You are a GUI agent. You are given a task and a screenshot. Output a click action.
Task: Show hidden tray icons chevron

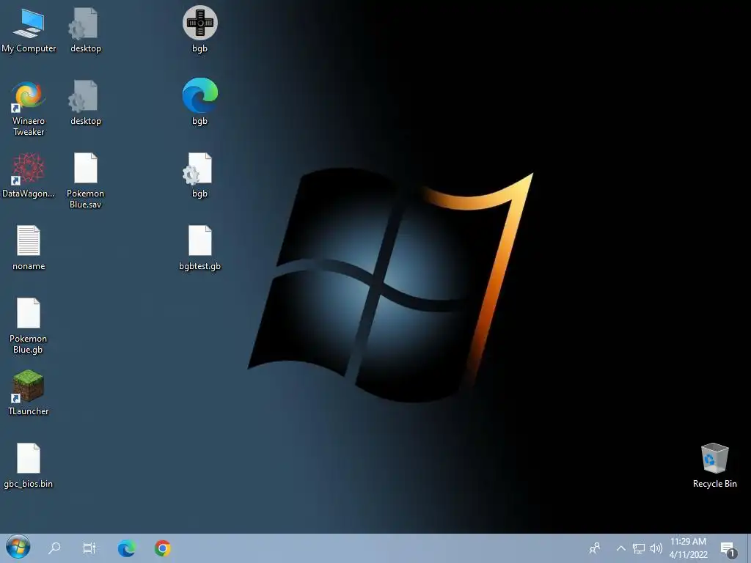click(620, 548)
